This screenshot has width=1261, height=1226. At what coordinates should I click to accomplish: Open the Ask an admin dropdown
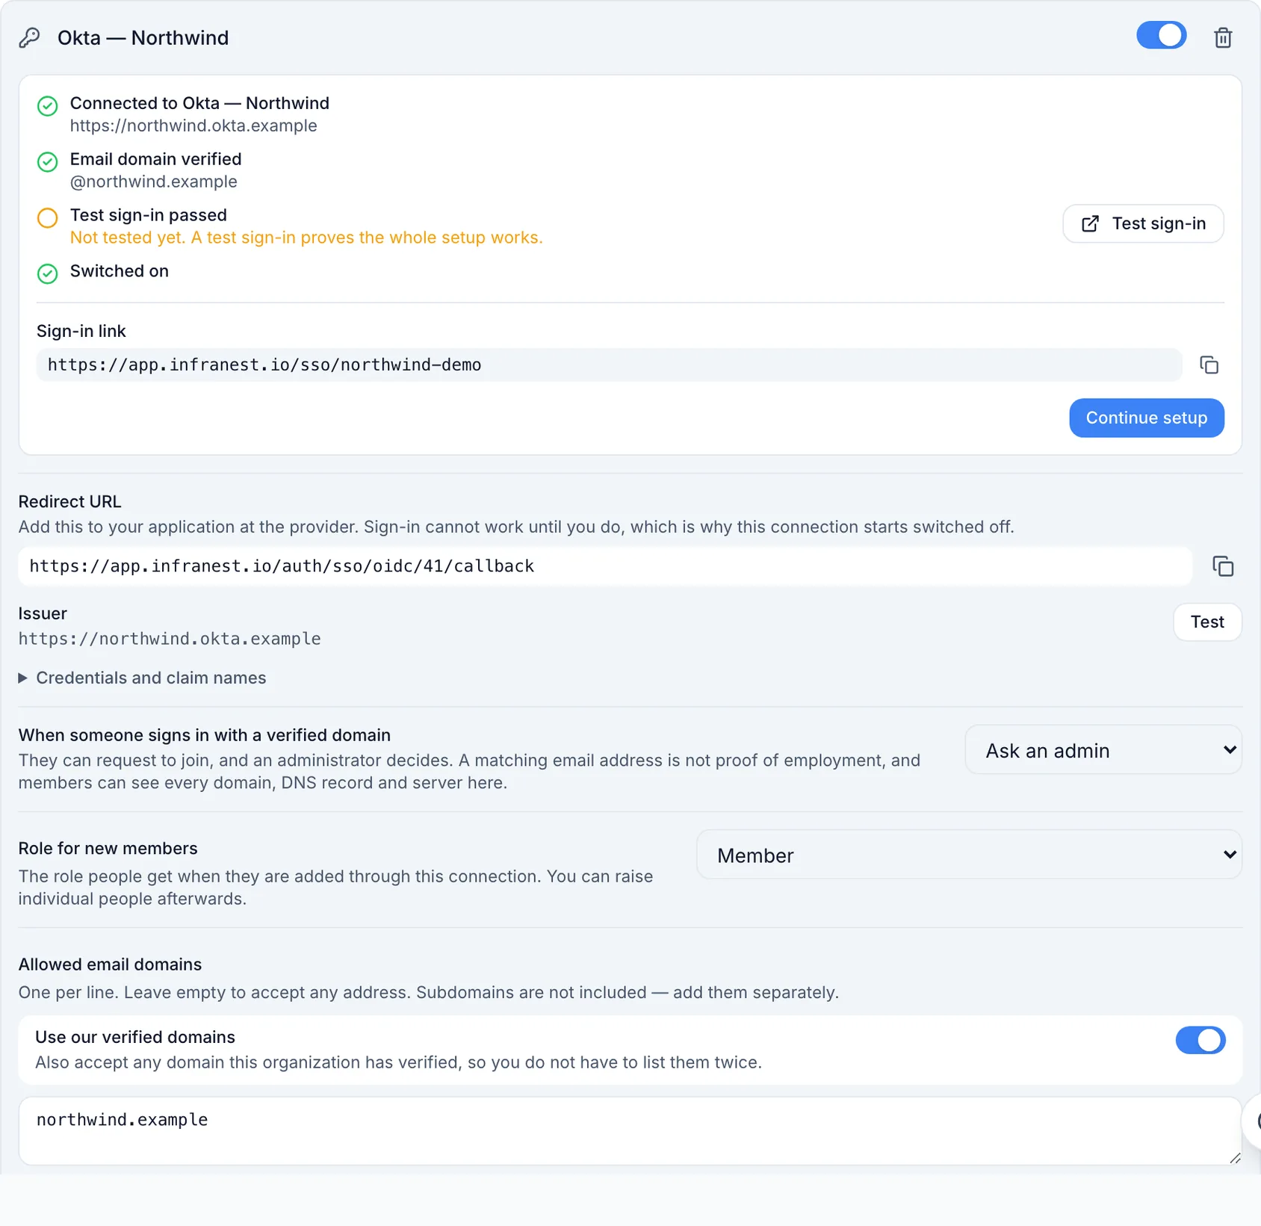[1103, 750]
